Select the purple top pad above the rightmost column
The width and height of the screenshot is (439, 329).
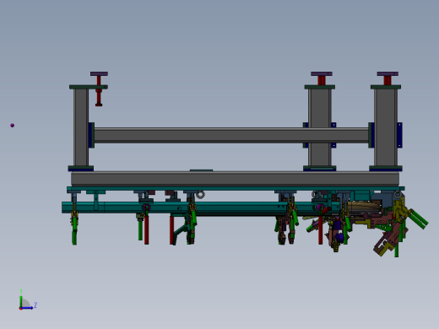[388, 74]
